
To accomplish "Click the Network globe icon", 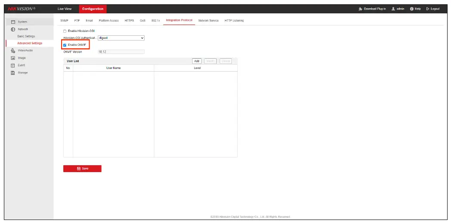I will 12,29.
